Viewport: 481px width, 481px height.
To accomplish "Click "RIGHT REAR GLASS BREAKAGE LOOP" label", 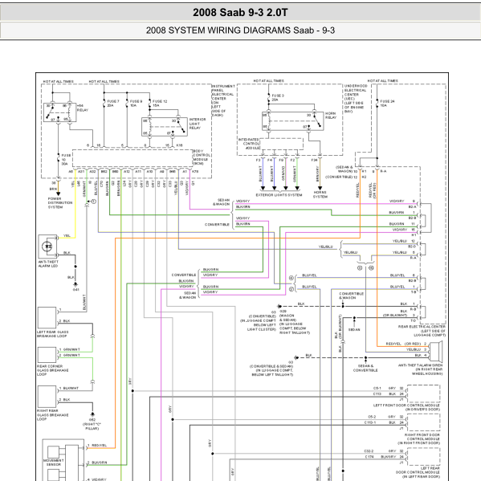I will [x=53, y=414].
